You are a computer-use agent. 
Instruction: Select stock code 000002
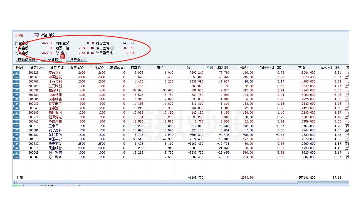(x=34, y=157)
